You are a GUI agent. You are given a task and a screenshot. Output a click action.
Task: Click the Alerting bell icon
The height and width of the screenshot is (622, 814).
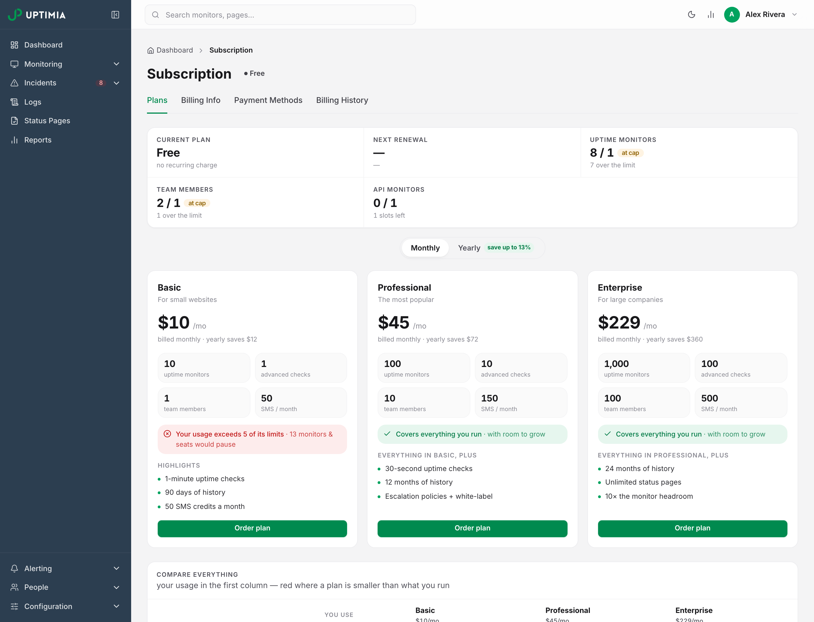click(x=14, y=568)
